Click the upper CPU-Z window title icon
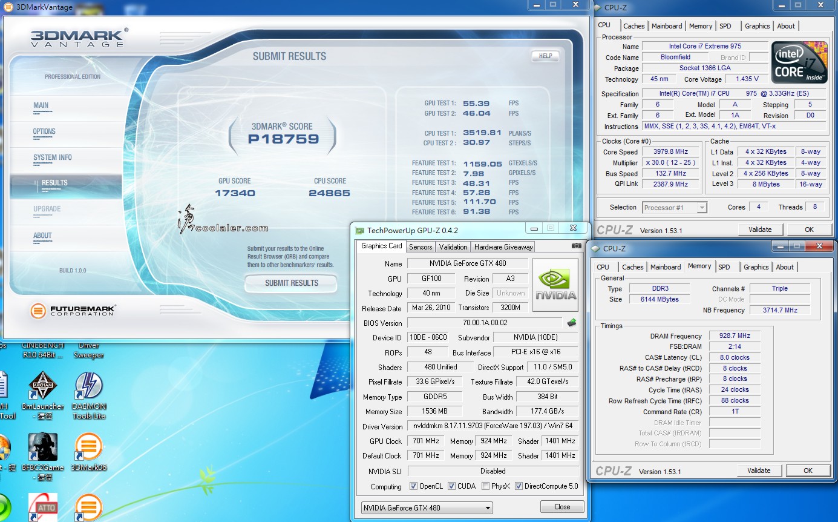 (597, 7)
